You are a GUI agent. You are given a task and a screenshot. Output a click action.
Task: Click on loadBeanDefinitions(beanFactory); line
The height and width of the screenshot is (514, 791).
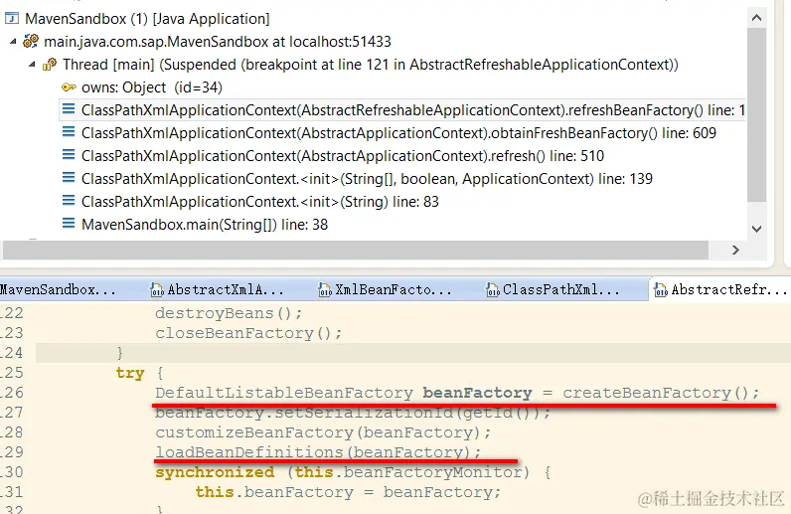[x=318, y=452]
